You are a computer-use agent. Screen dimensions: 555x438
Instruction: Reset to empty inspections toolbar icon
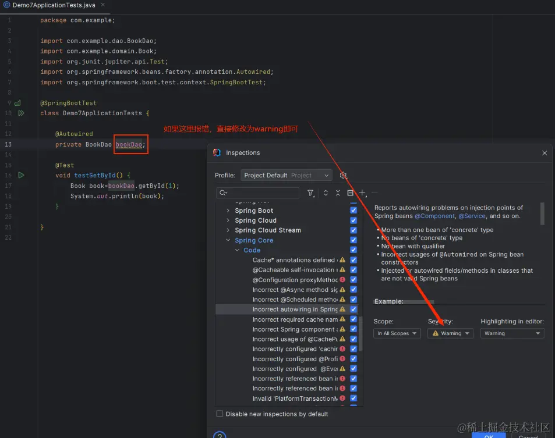[350, 193]
